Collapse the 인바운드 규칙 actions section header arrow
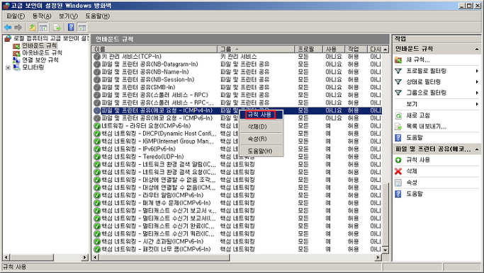 click(477, 49)
